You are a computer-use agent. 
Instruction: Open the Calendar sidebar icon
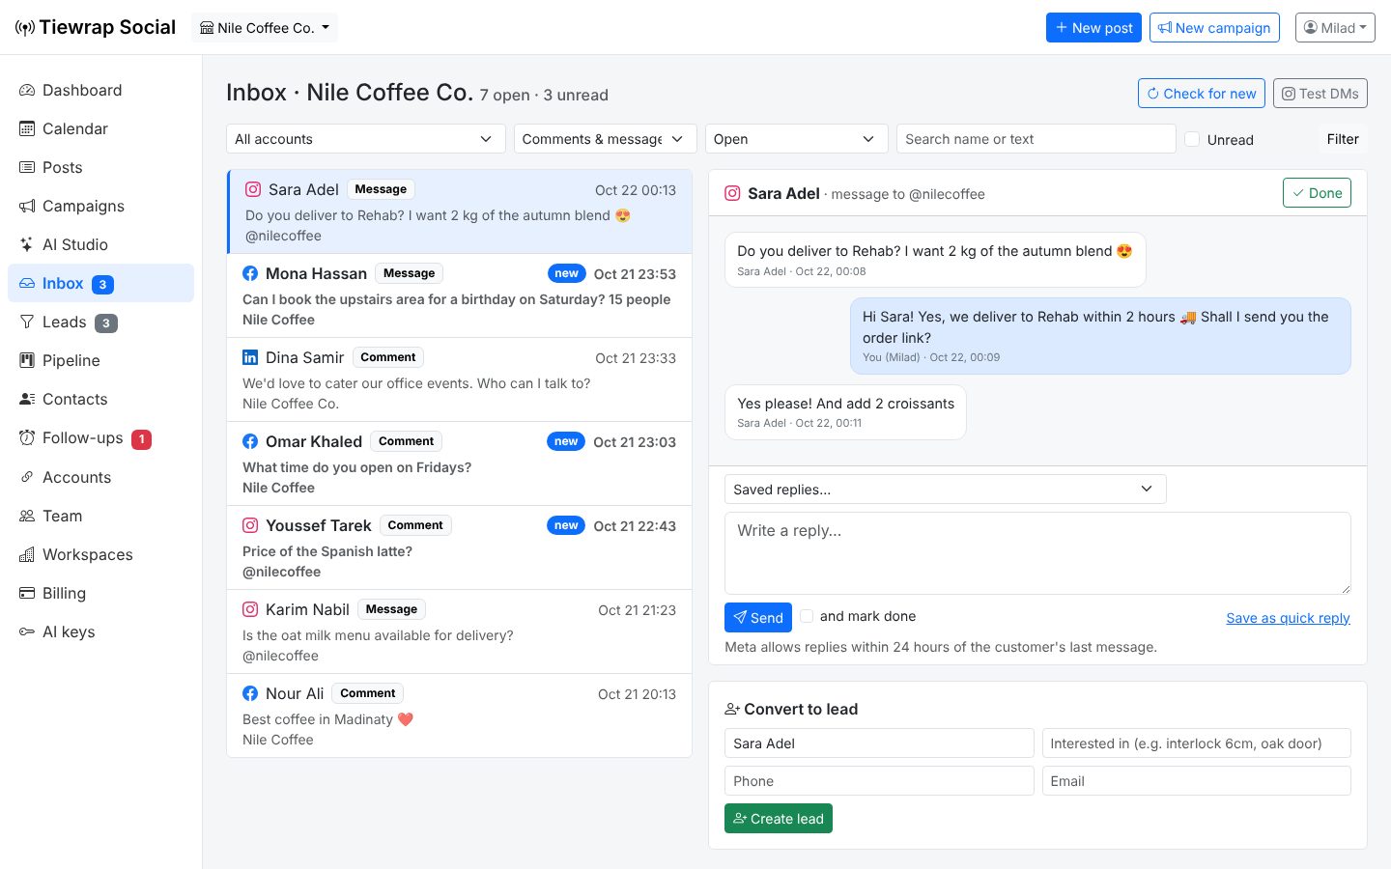click(x=27, y=128)
